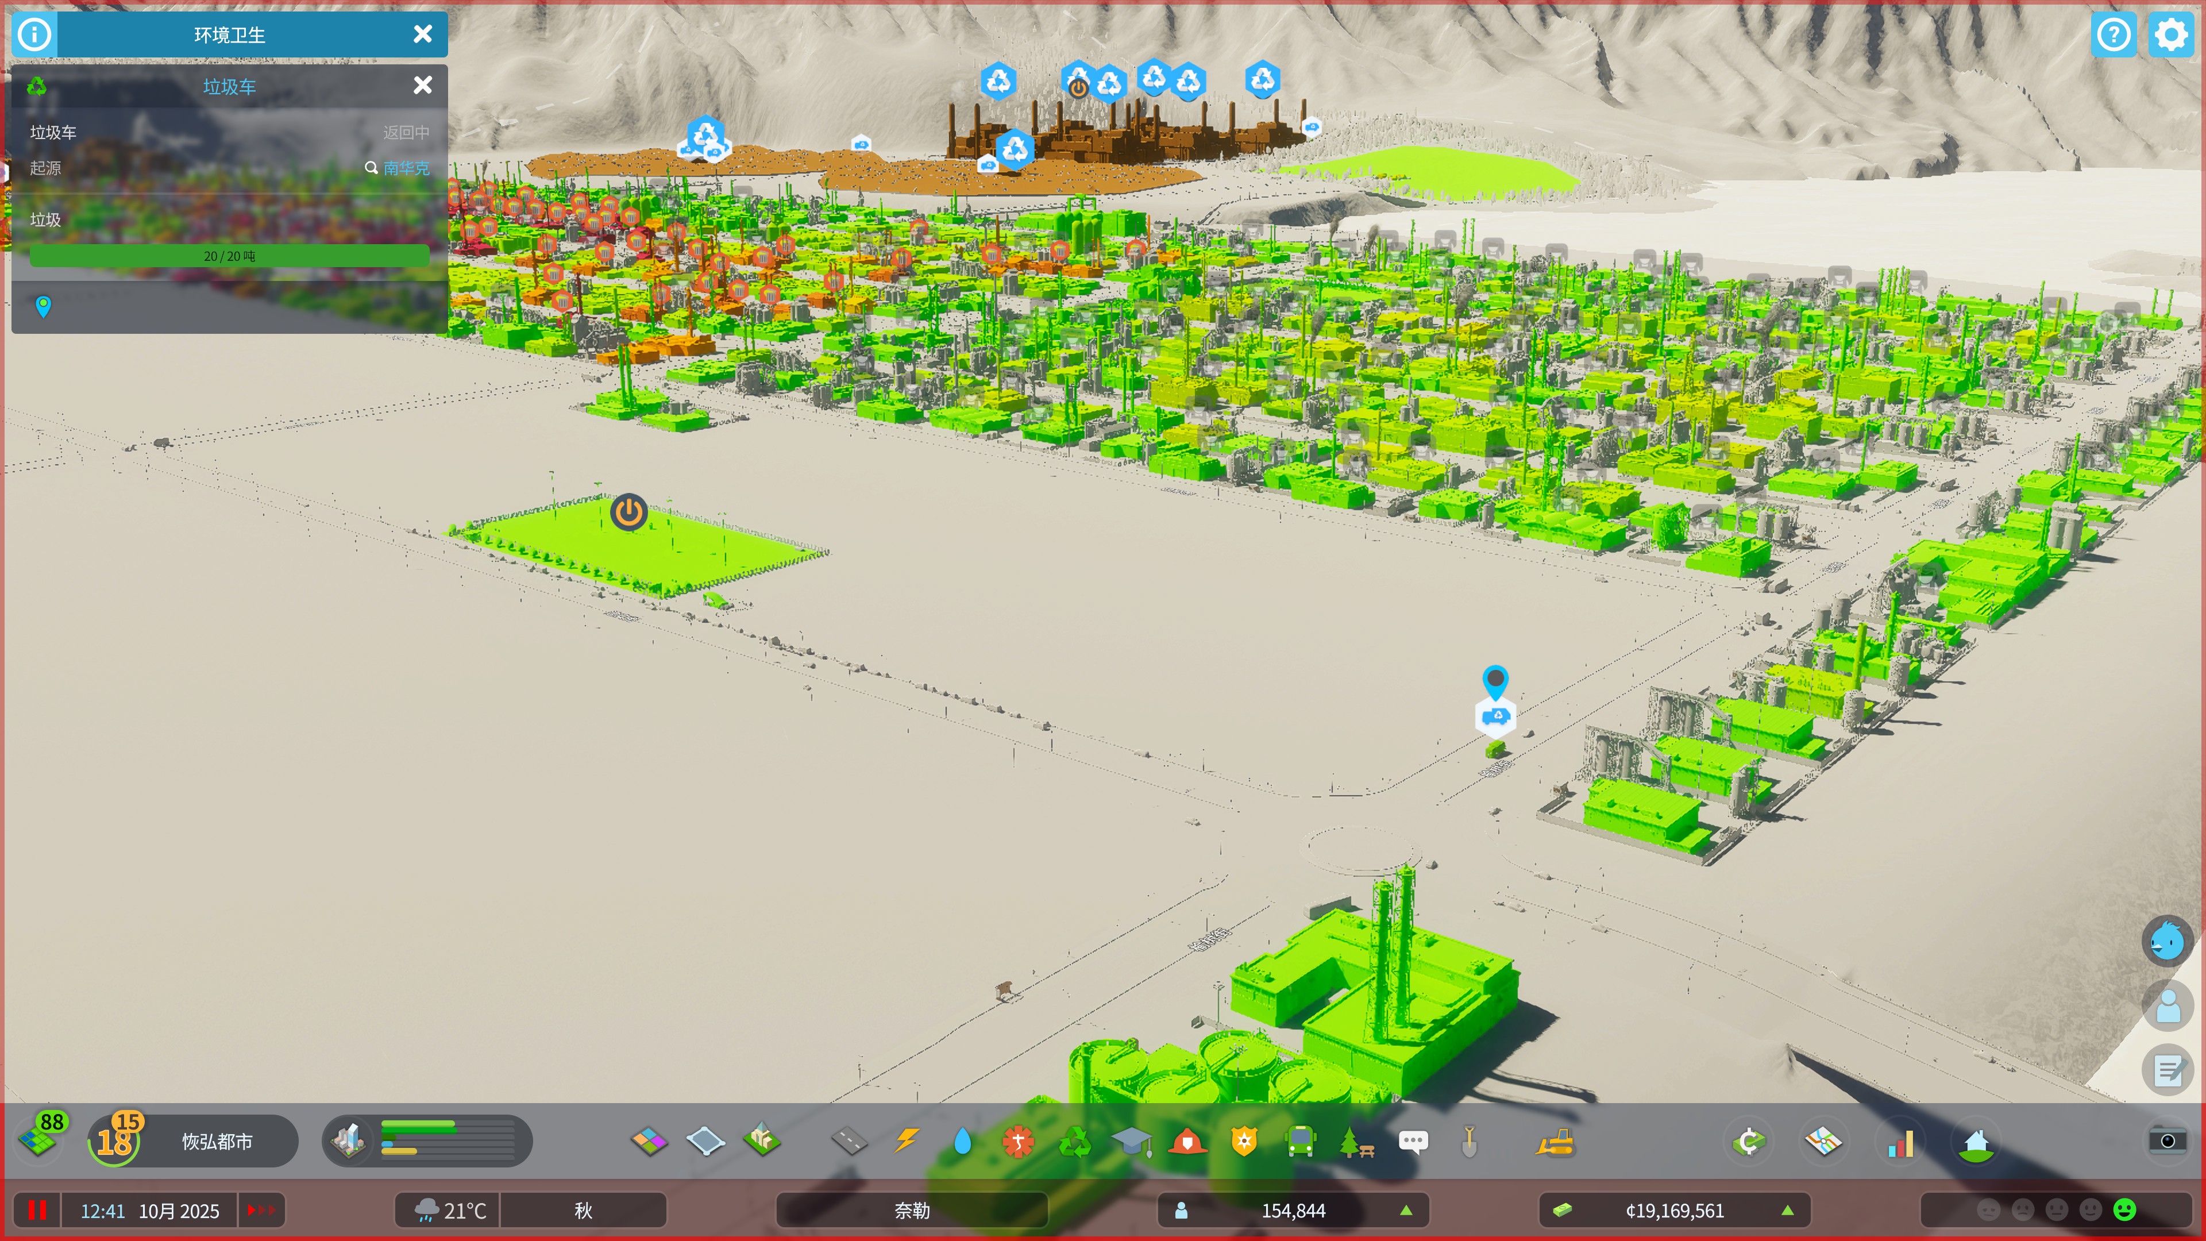Open Water & Sewage menu
The image size is (2206, 1241).
click(x=963, y=1142)
